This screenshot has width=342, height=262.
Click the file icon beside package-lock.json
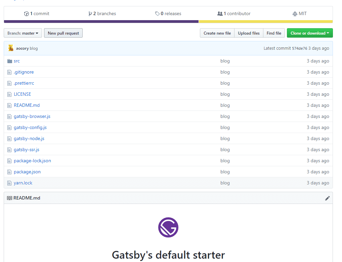[9, 161]
